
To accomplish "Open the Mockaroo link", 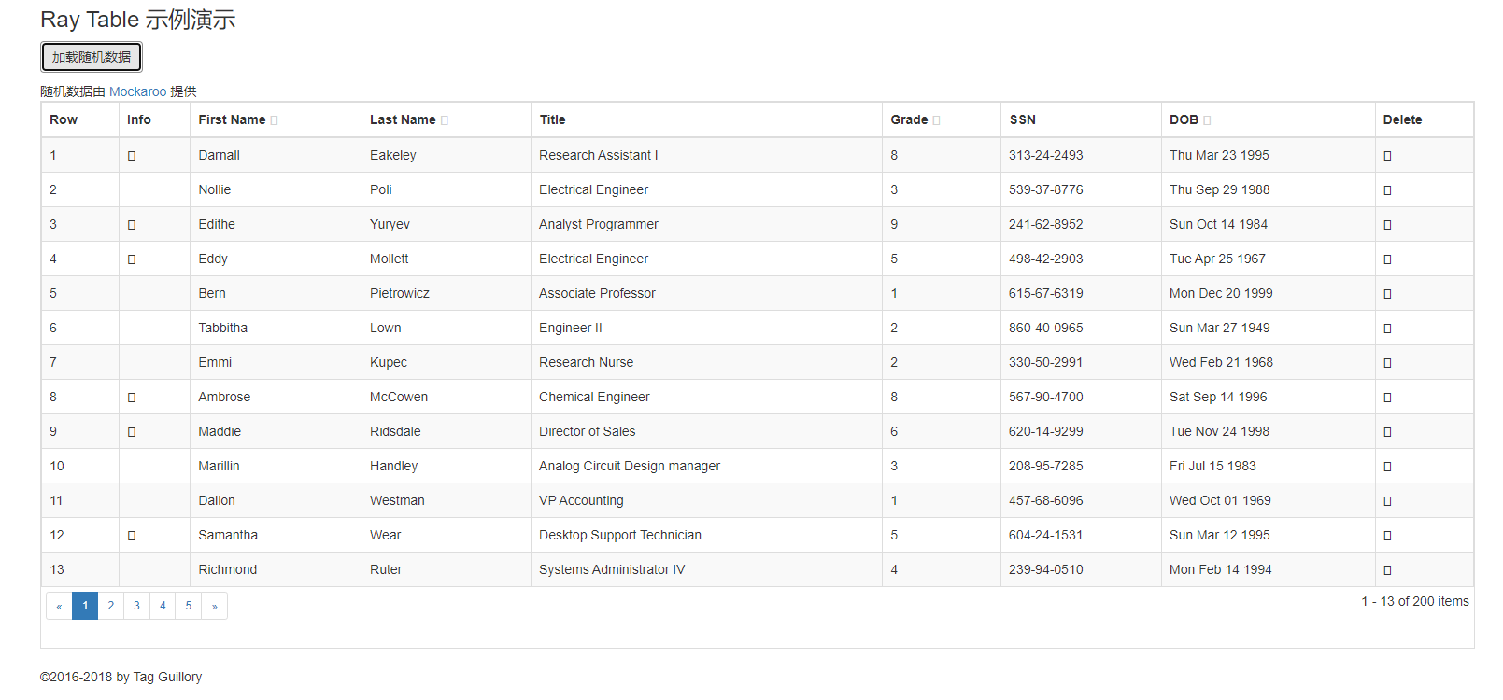I will click(x=137, y=91).
